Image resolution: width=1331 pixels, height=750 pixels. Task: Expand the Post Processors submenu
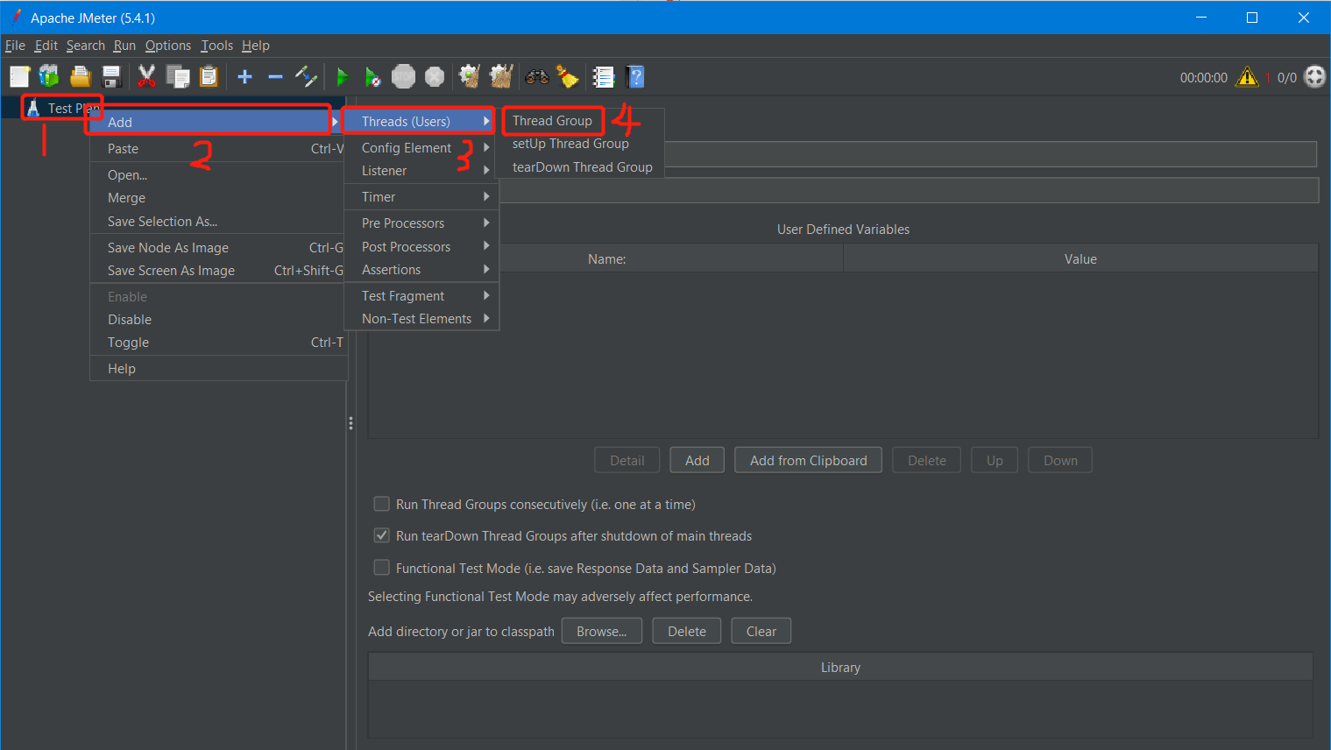coord(421,247)
